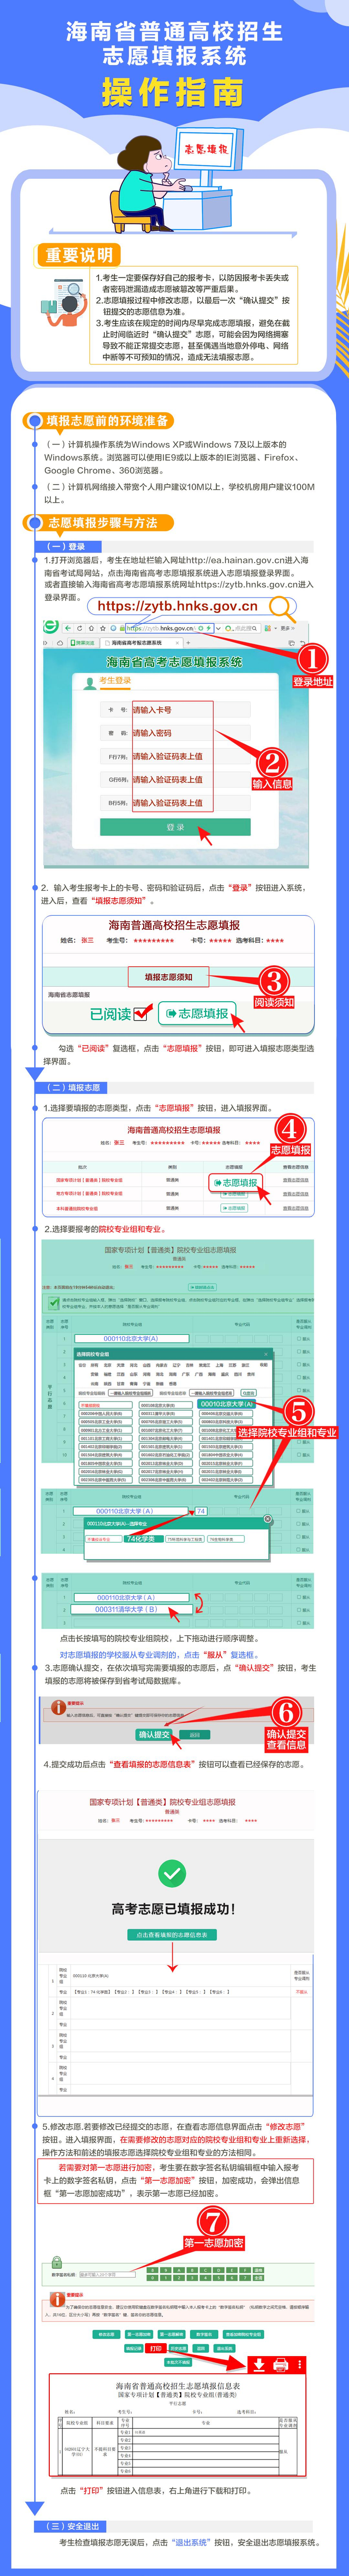The image size is (349, 2576).
Task: Open the 填报志愿须知 tab
Action: (169, 977)
